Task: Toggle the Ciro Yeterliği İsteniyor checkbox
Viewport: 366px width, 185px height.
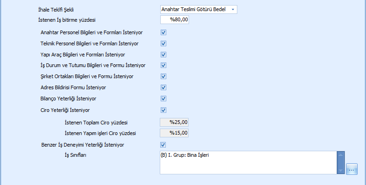Action: [163, 110]
